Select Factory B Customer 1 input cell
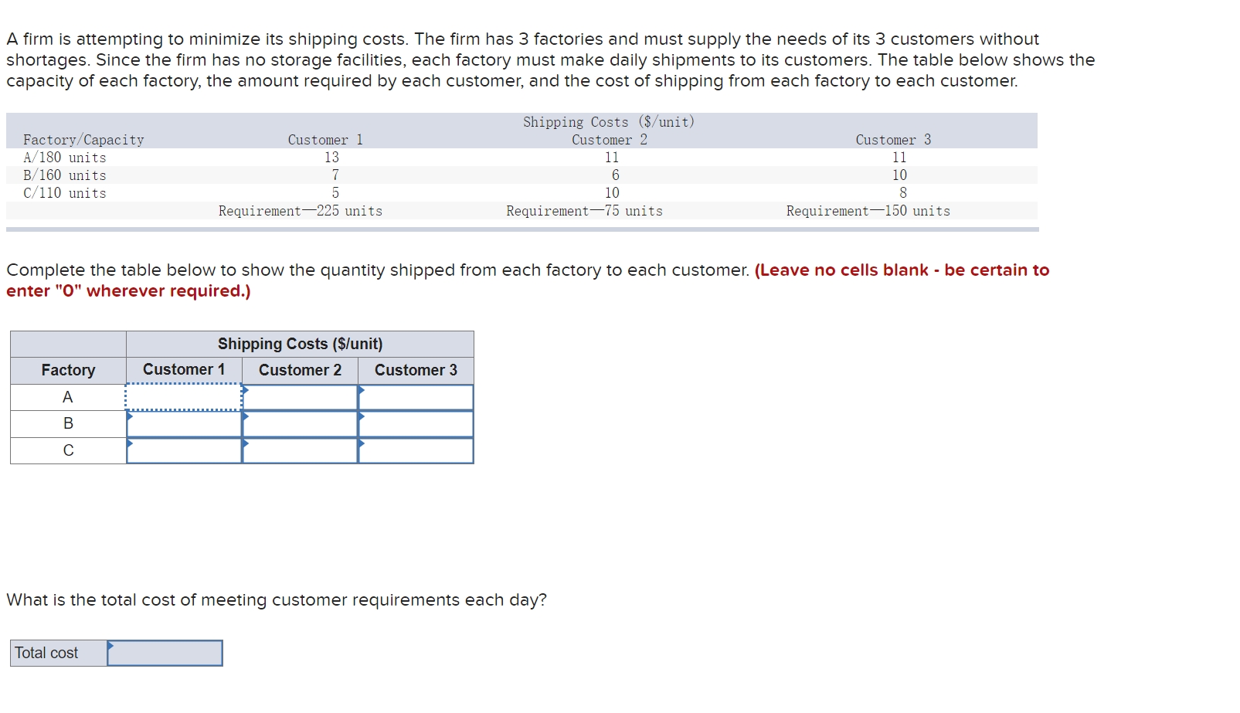The height and width of the screenshot is (713, 1240). pyautogui.click(x=184, y=424)
